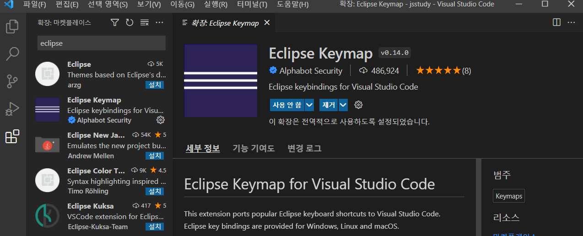Click the 사용 안 함 disable button
583x236 pixels.
click(x=287, y=105)
